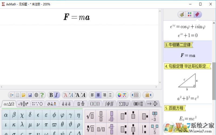Open the colored grid tab in side panel

pyautogui.click(x=190, y=14)
